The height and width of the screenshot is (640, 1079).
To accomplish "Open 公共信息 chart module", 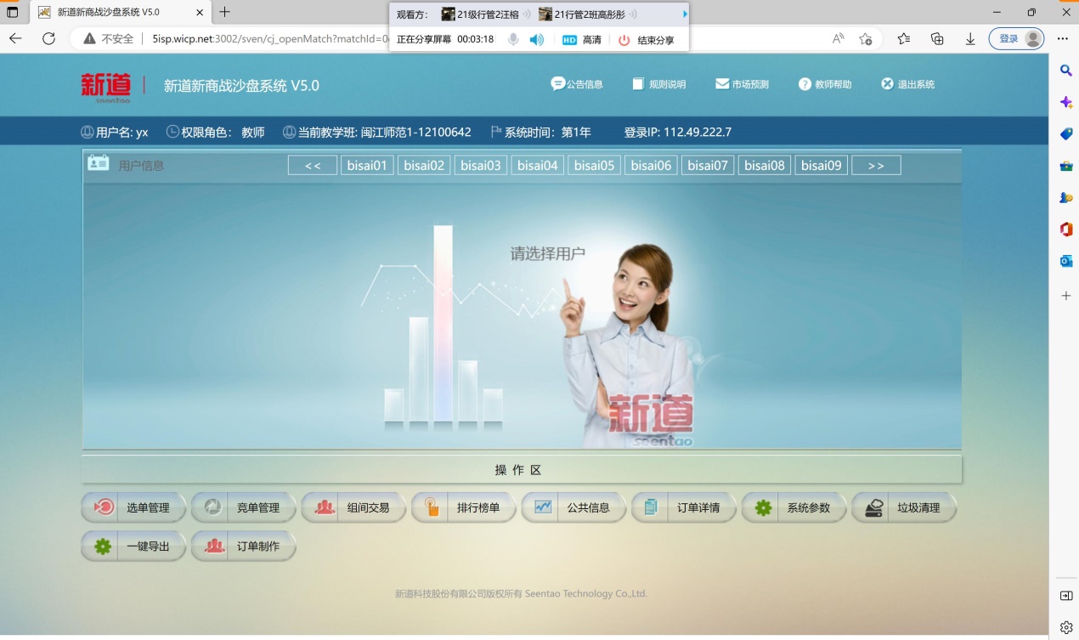I will point(573,507).
